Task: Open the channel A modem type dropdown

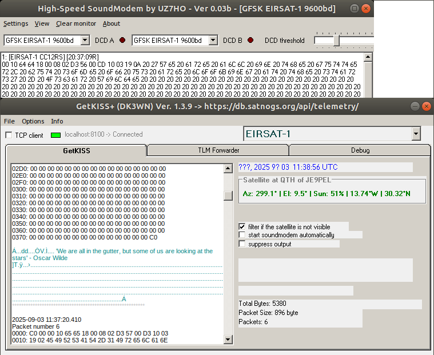Action: click(x=85, y=40)
